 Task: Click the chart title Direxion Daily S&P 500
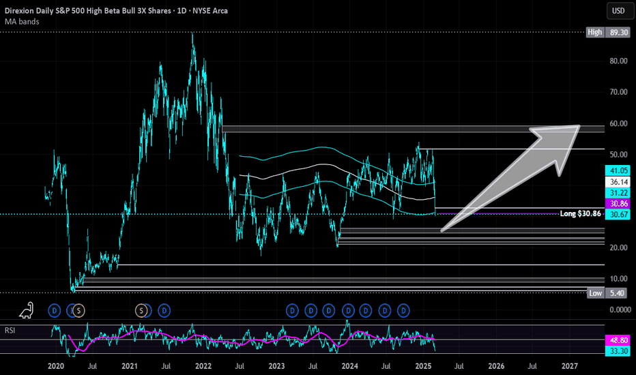click(x=116, y=10)
